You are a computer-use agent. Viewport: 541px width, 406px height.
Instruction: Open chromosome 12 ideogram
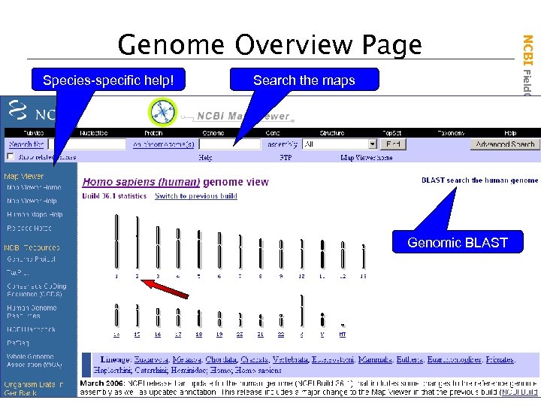click(343, 255)
